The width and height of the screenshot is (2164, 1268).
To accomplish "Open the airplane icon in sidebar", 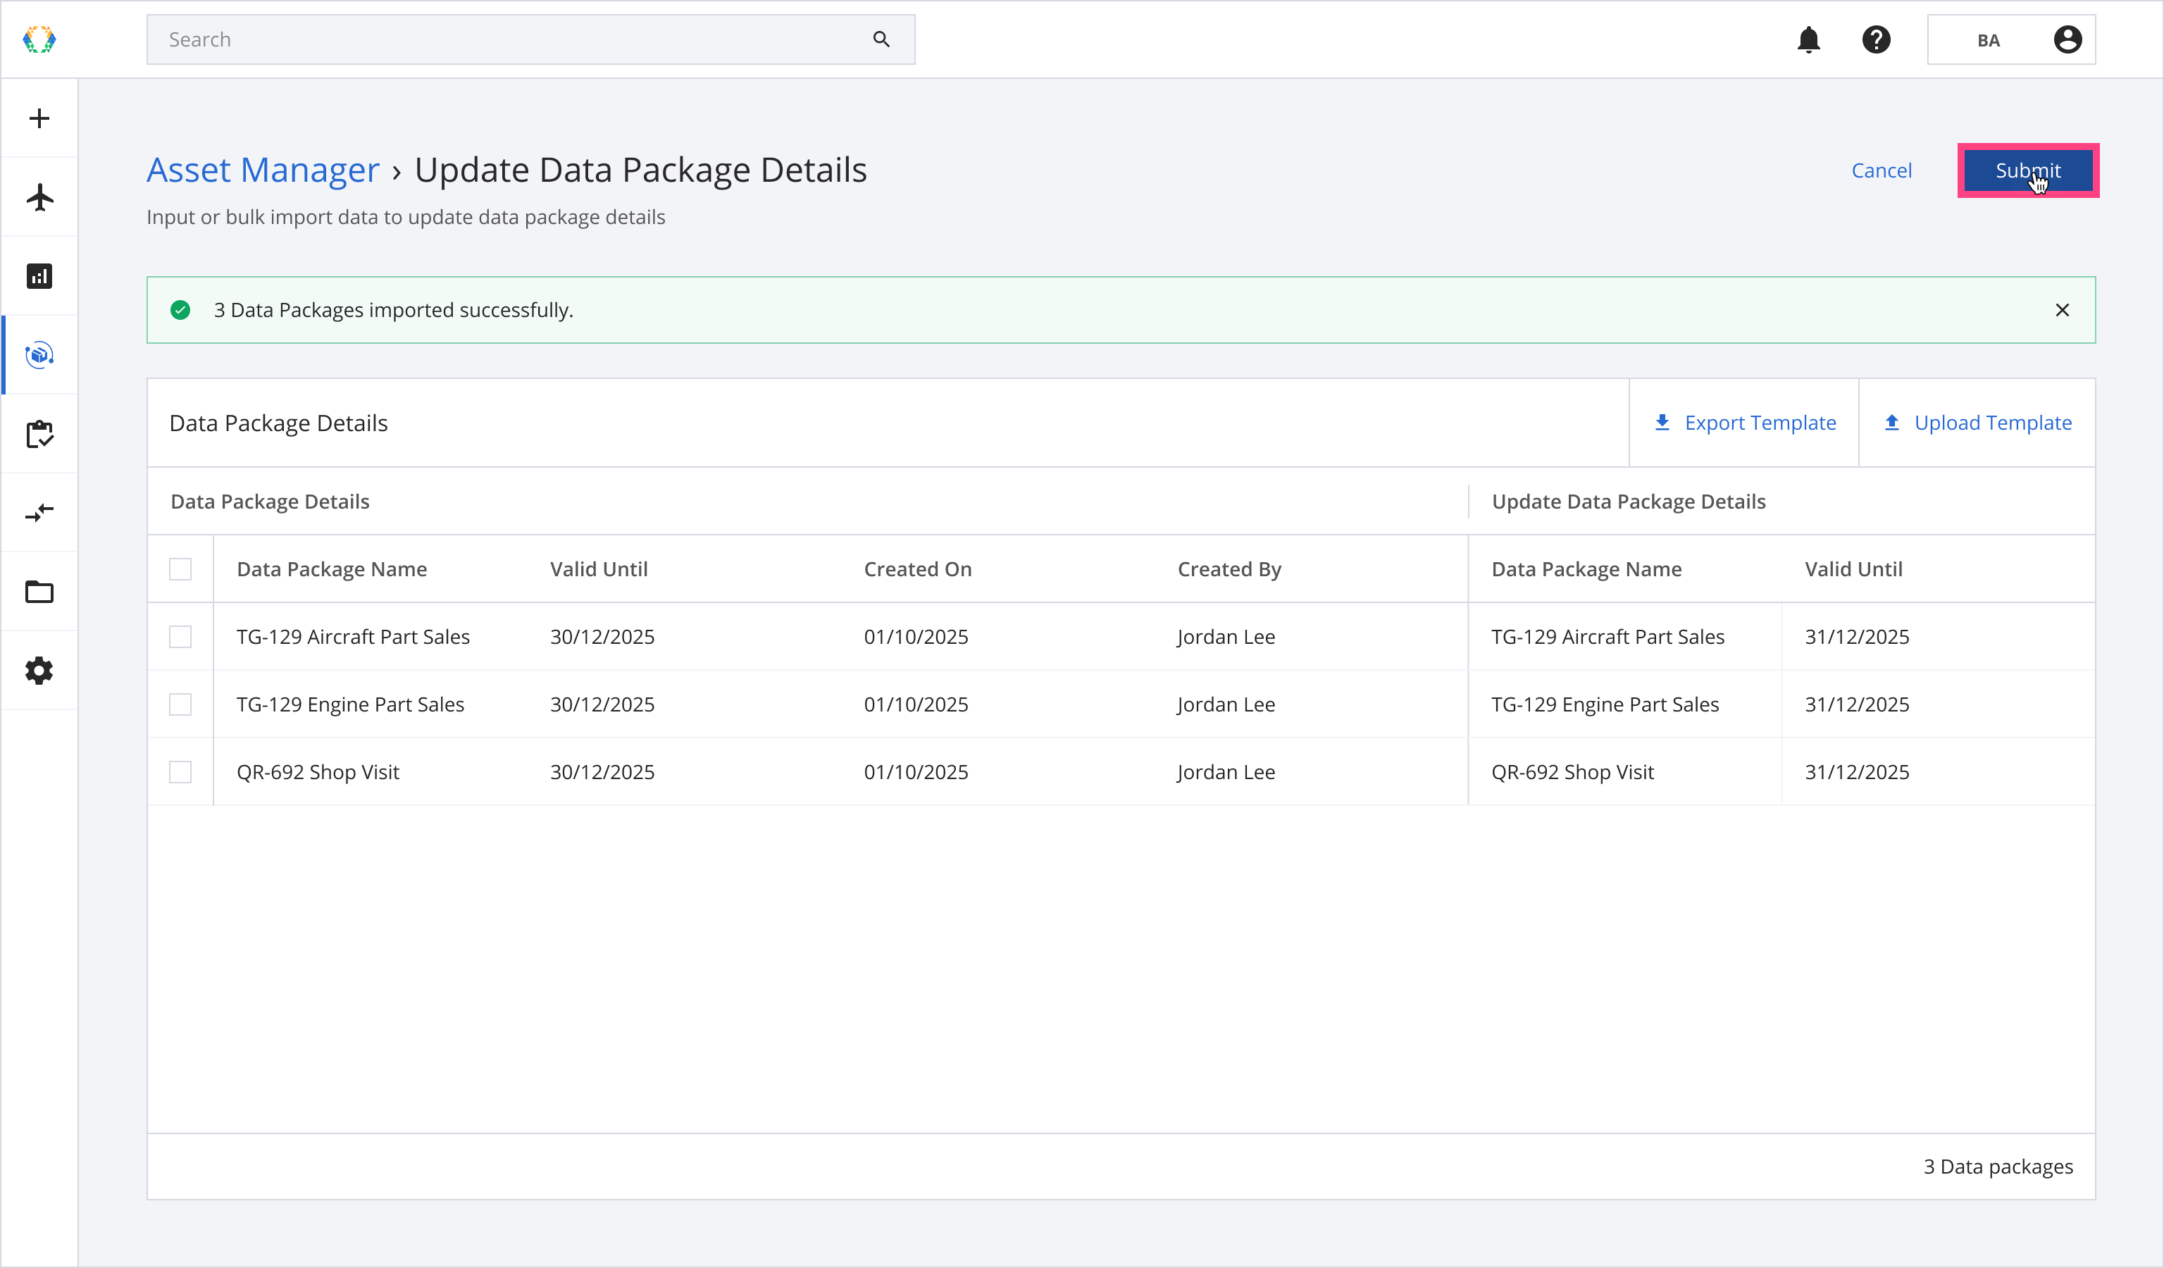I will [39, 197].
